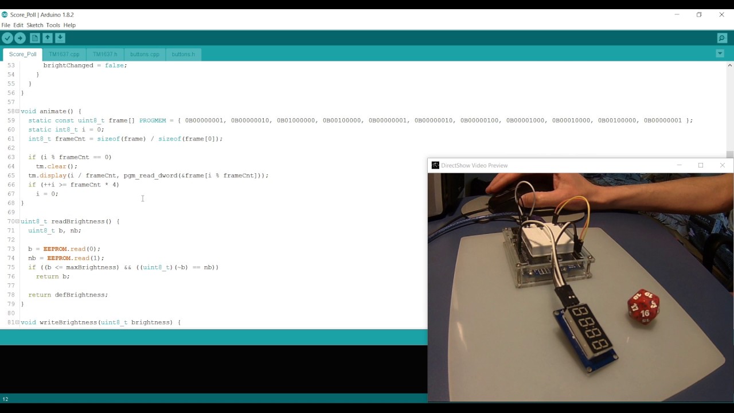Close the DirectShow Video Preview window
Viewport: 734px width, 413px height.
click(x=723, y=165)
